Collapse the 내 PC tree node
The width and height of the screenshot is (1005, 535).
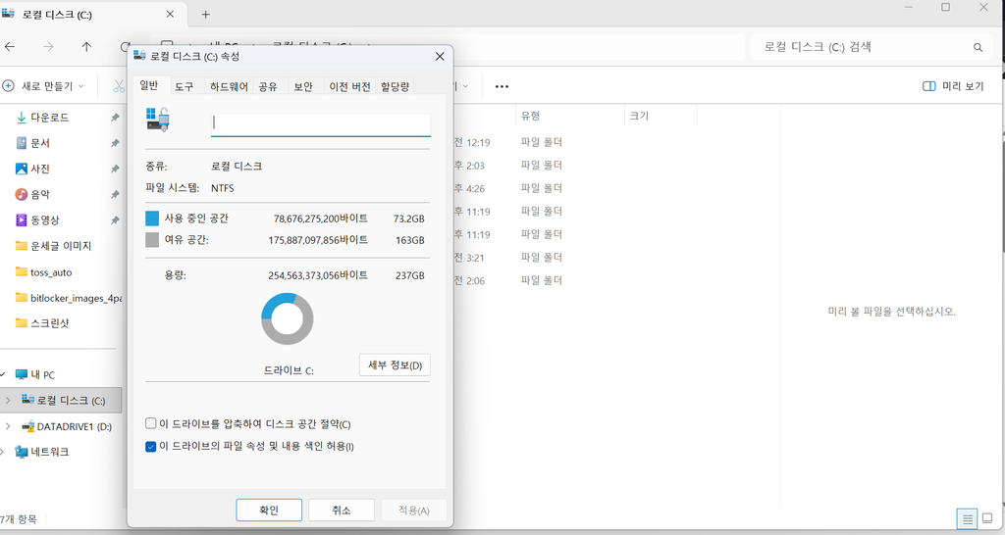point(3,374)
